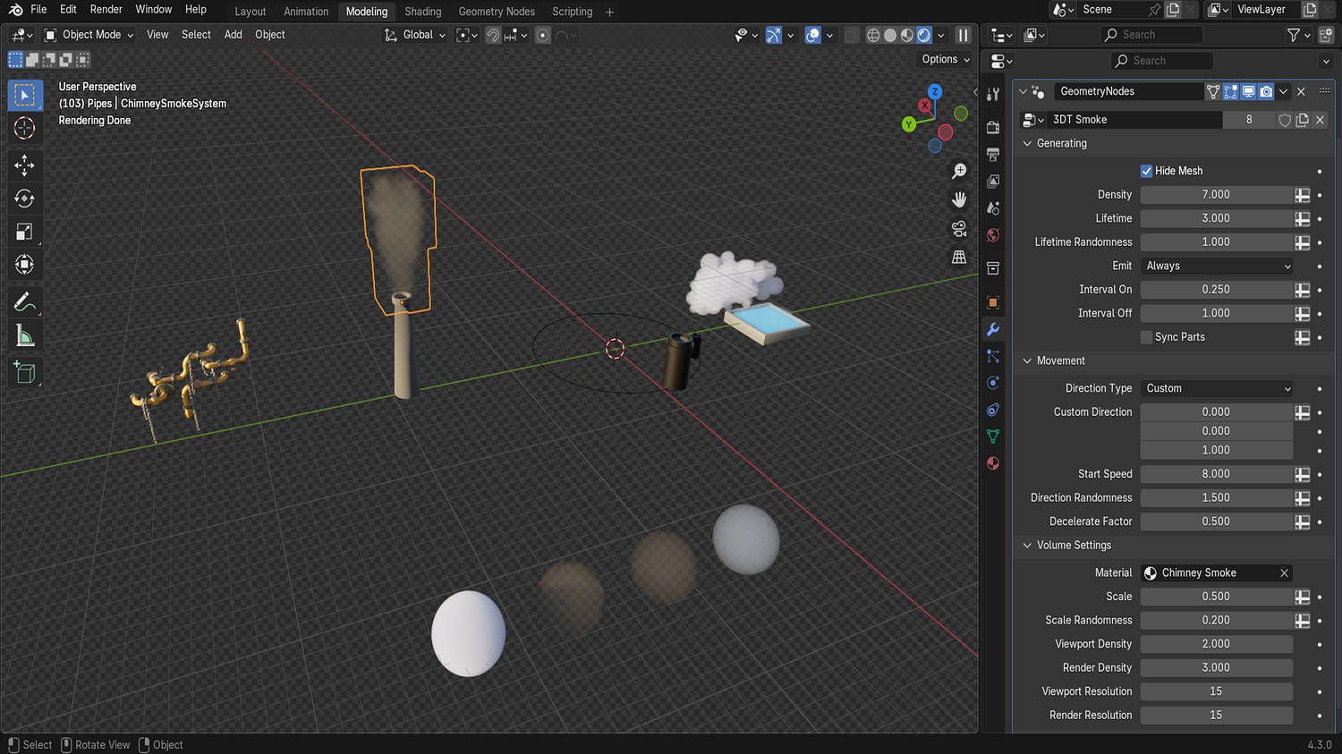Screen dimensions: 1342x754
Task: Toggle GeometryNodes modifier render visibility
Action: click(x=1266, y=91)
